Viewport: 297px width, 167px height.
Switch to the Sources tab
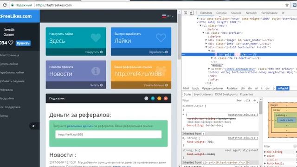(236, 13)
